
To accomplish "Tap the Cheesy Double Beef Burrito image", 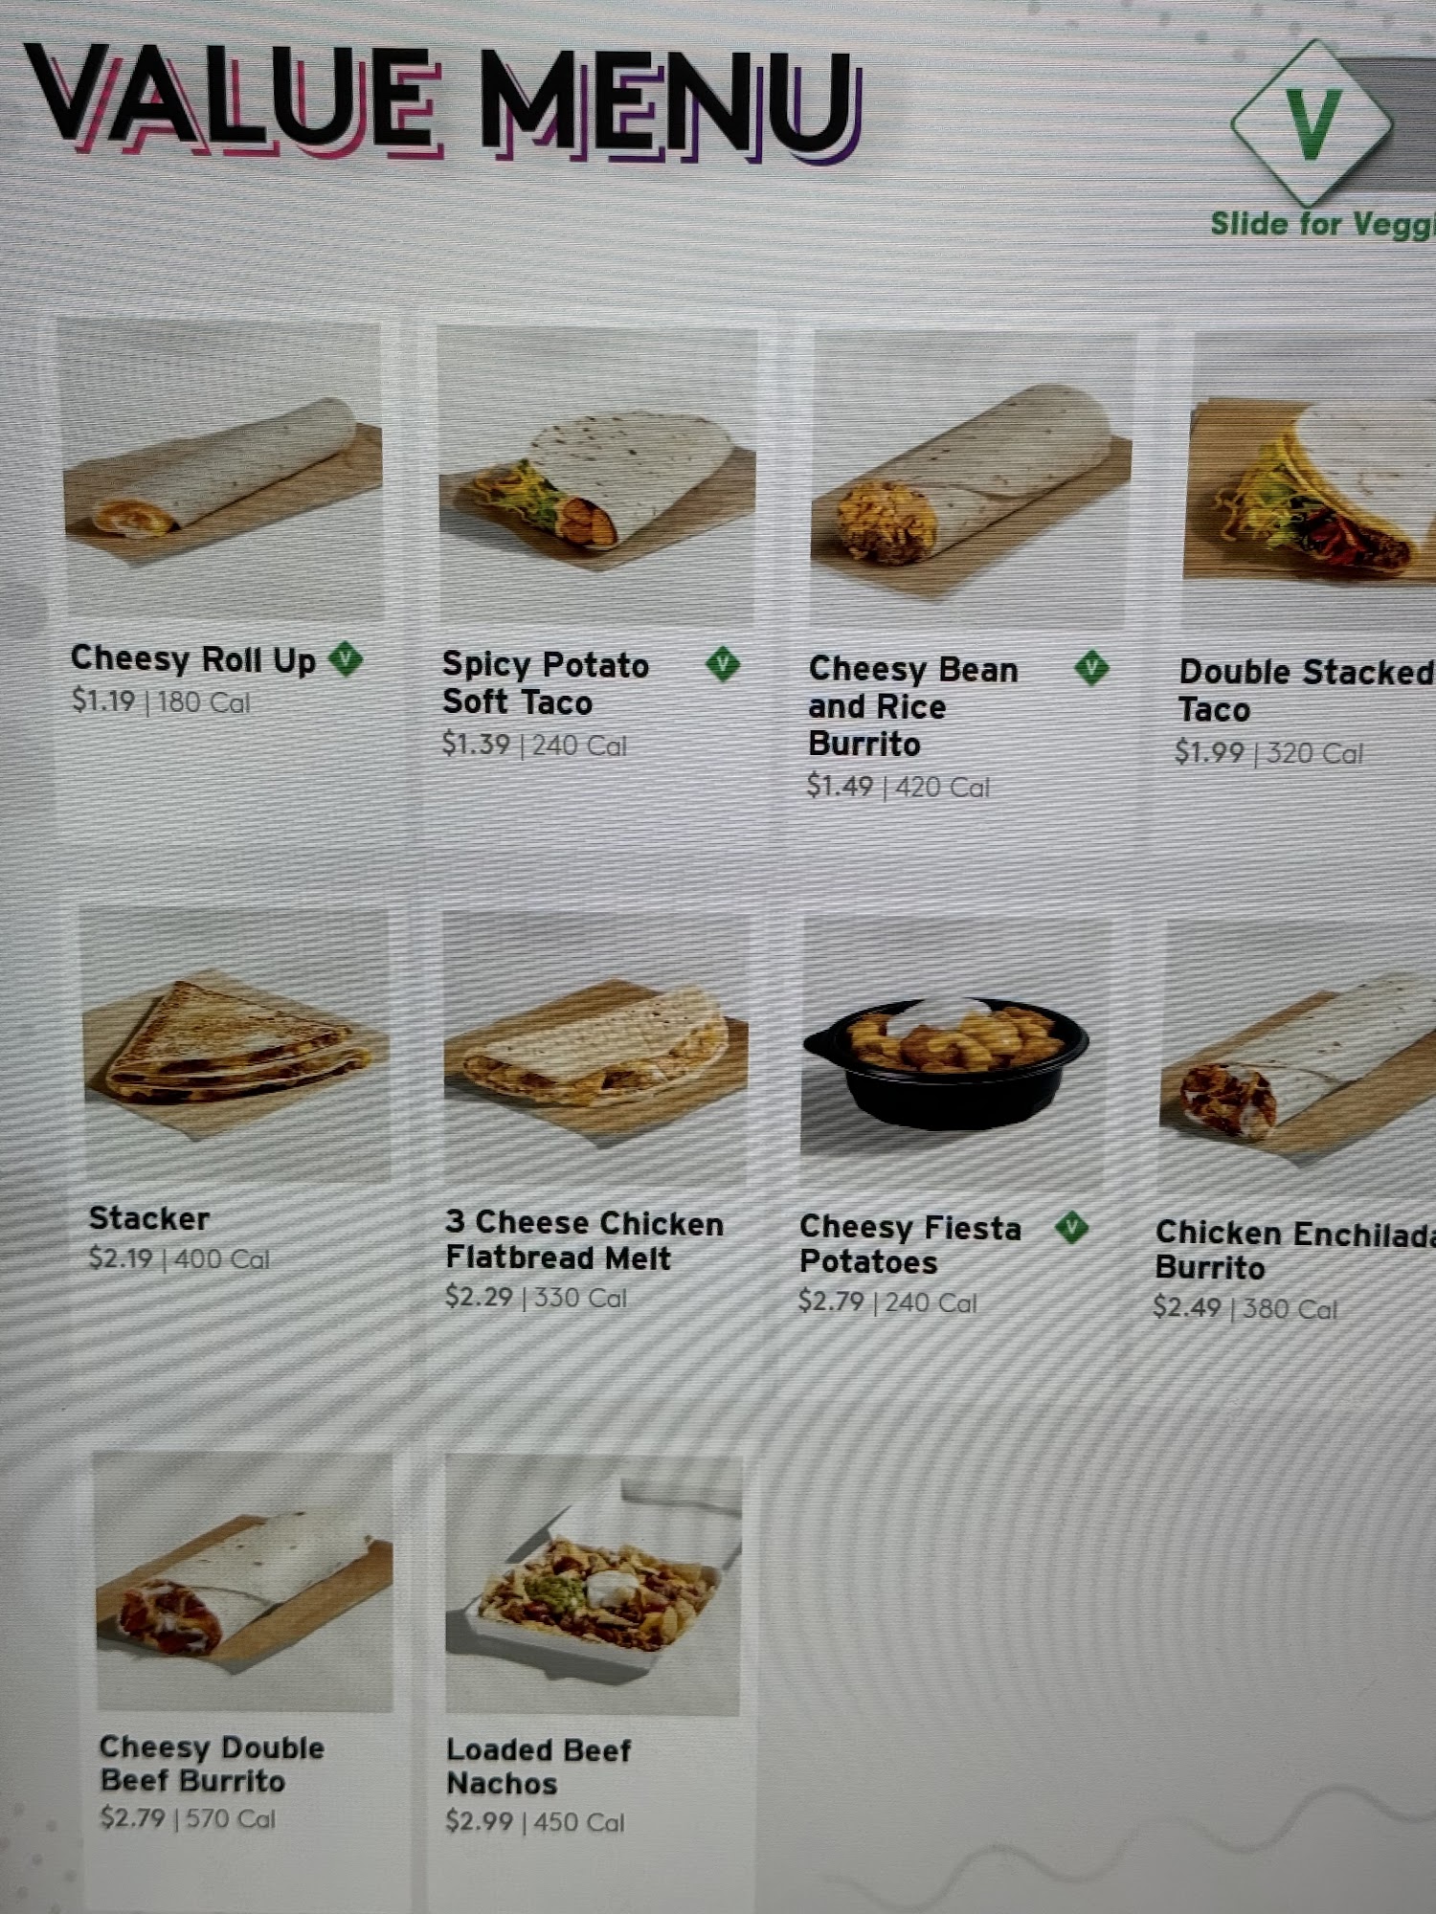I will (x=243, y=1582).
